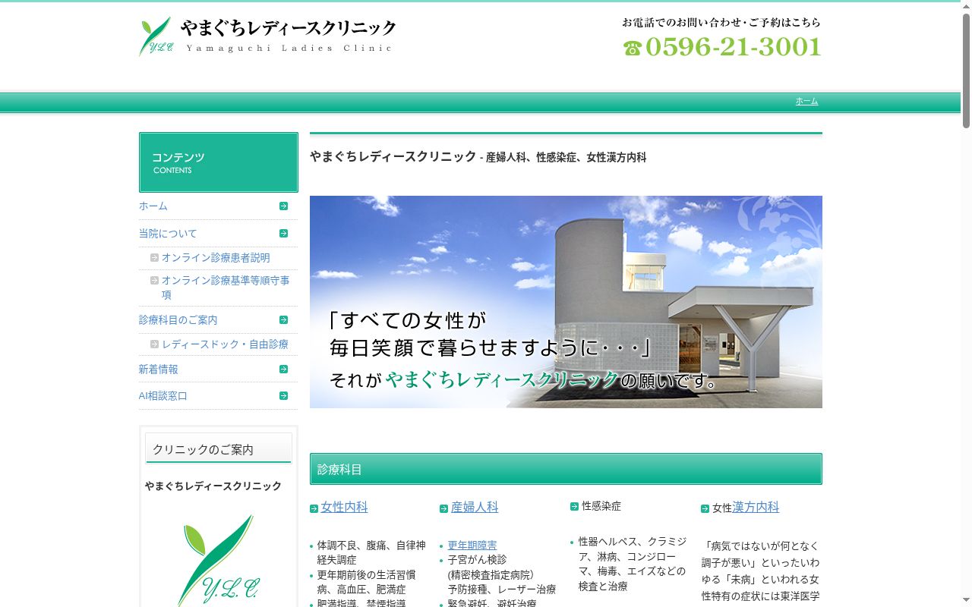Click the 性感染症 column heading
The image size is (972, 607).
point(601,506)
